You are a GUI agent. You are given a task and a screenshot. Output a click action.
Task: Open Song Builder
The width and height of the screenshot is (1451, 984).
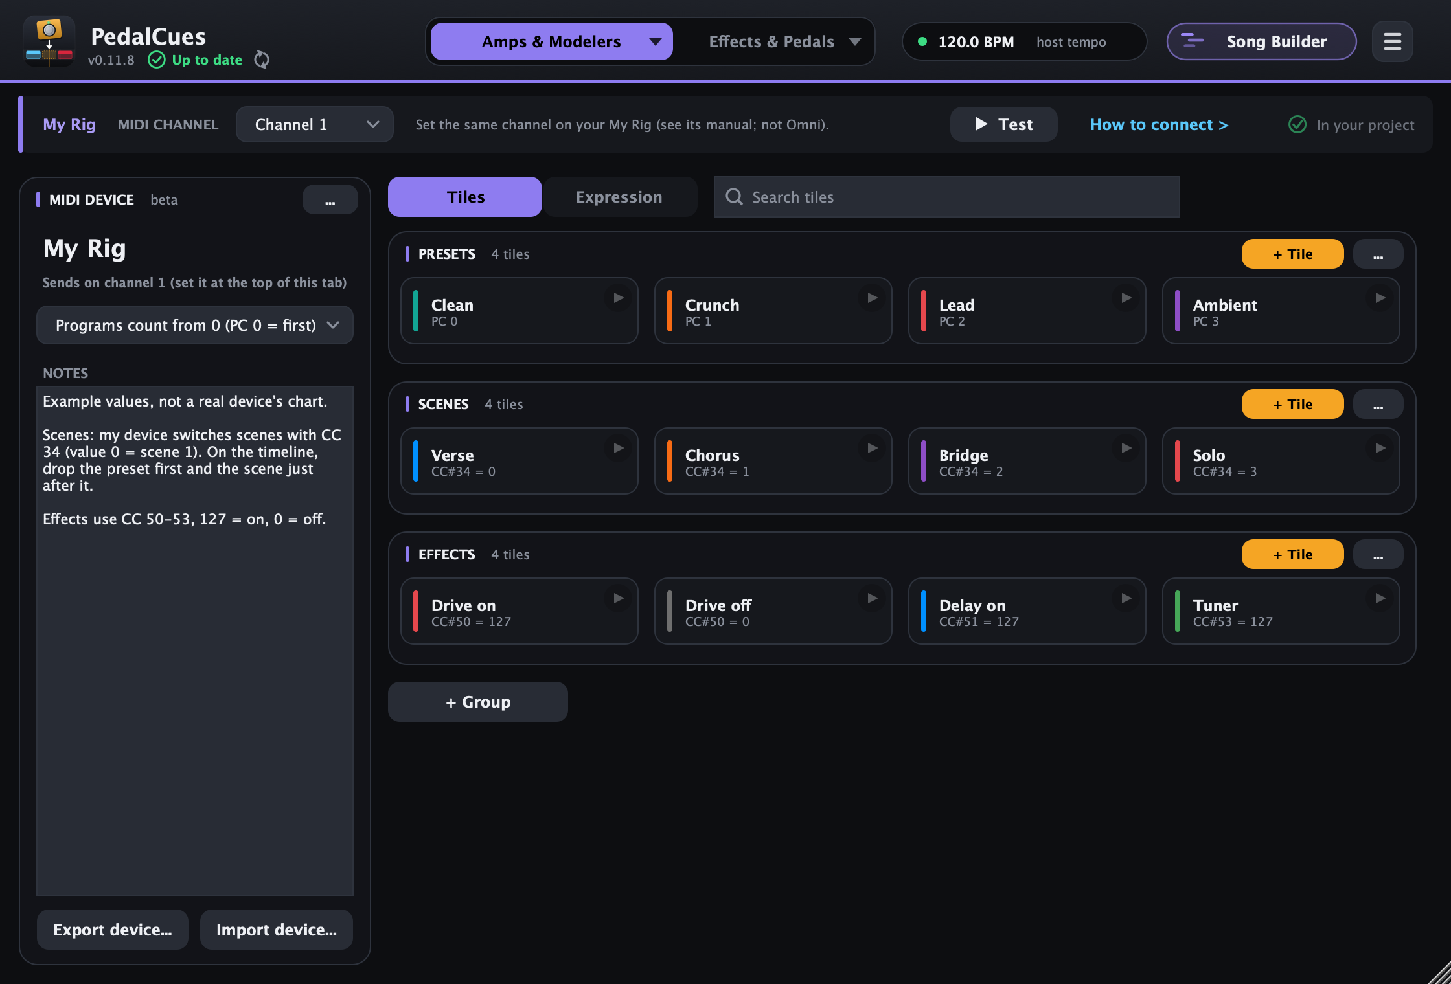(x=1261, y=41)
